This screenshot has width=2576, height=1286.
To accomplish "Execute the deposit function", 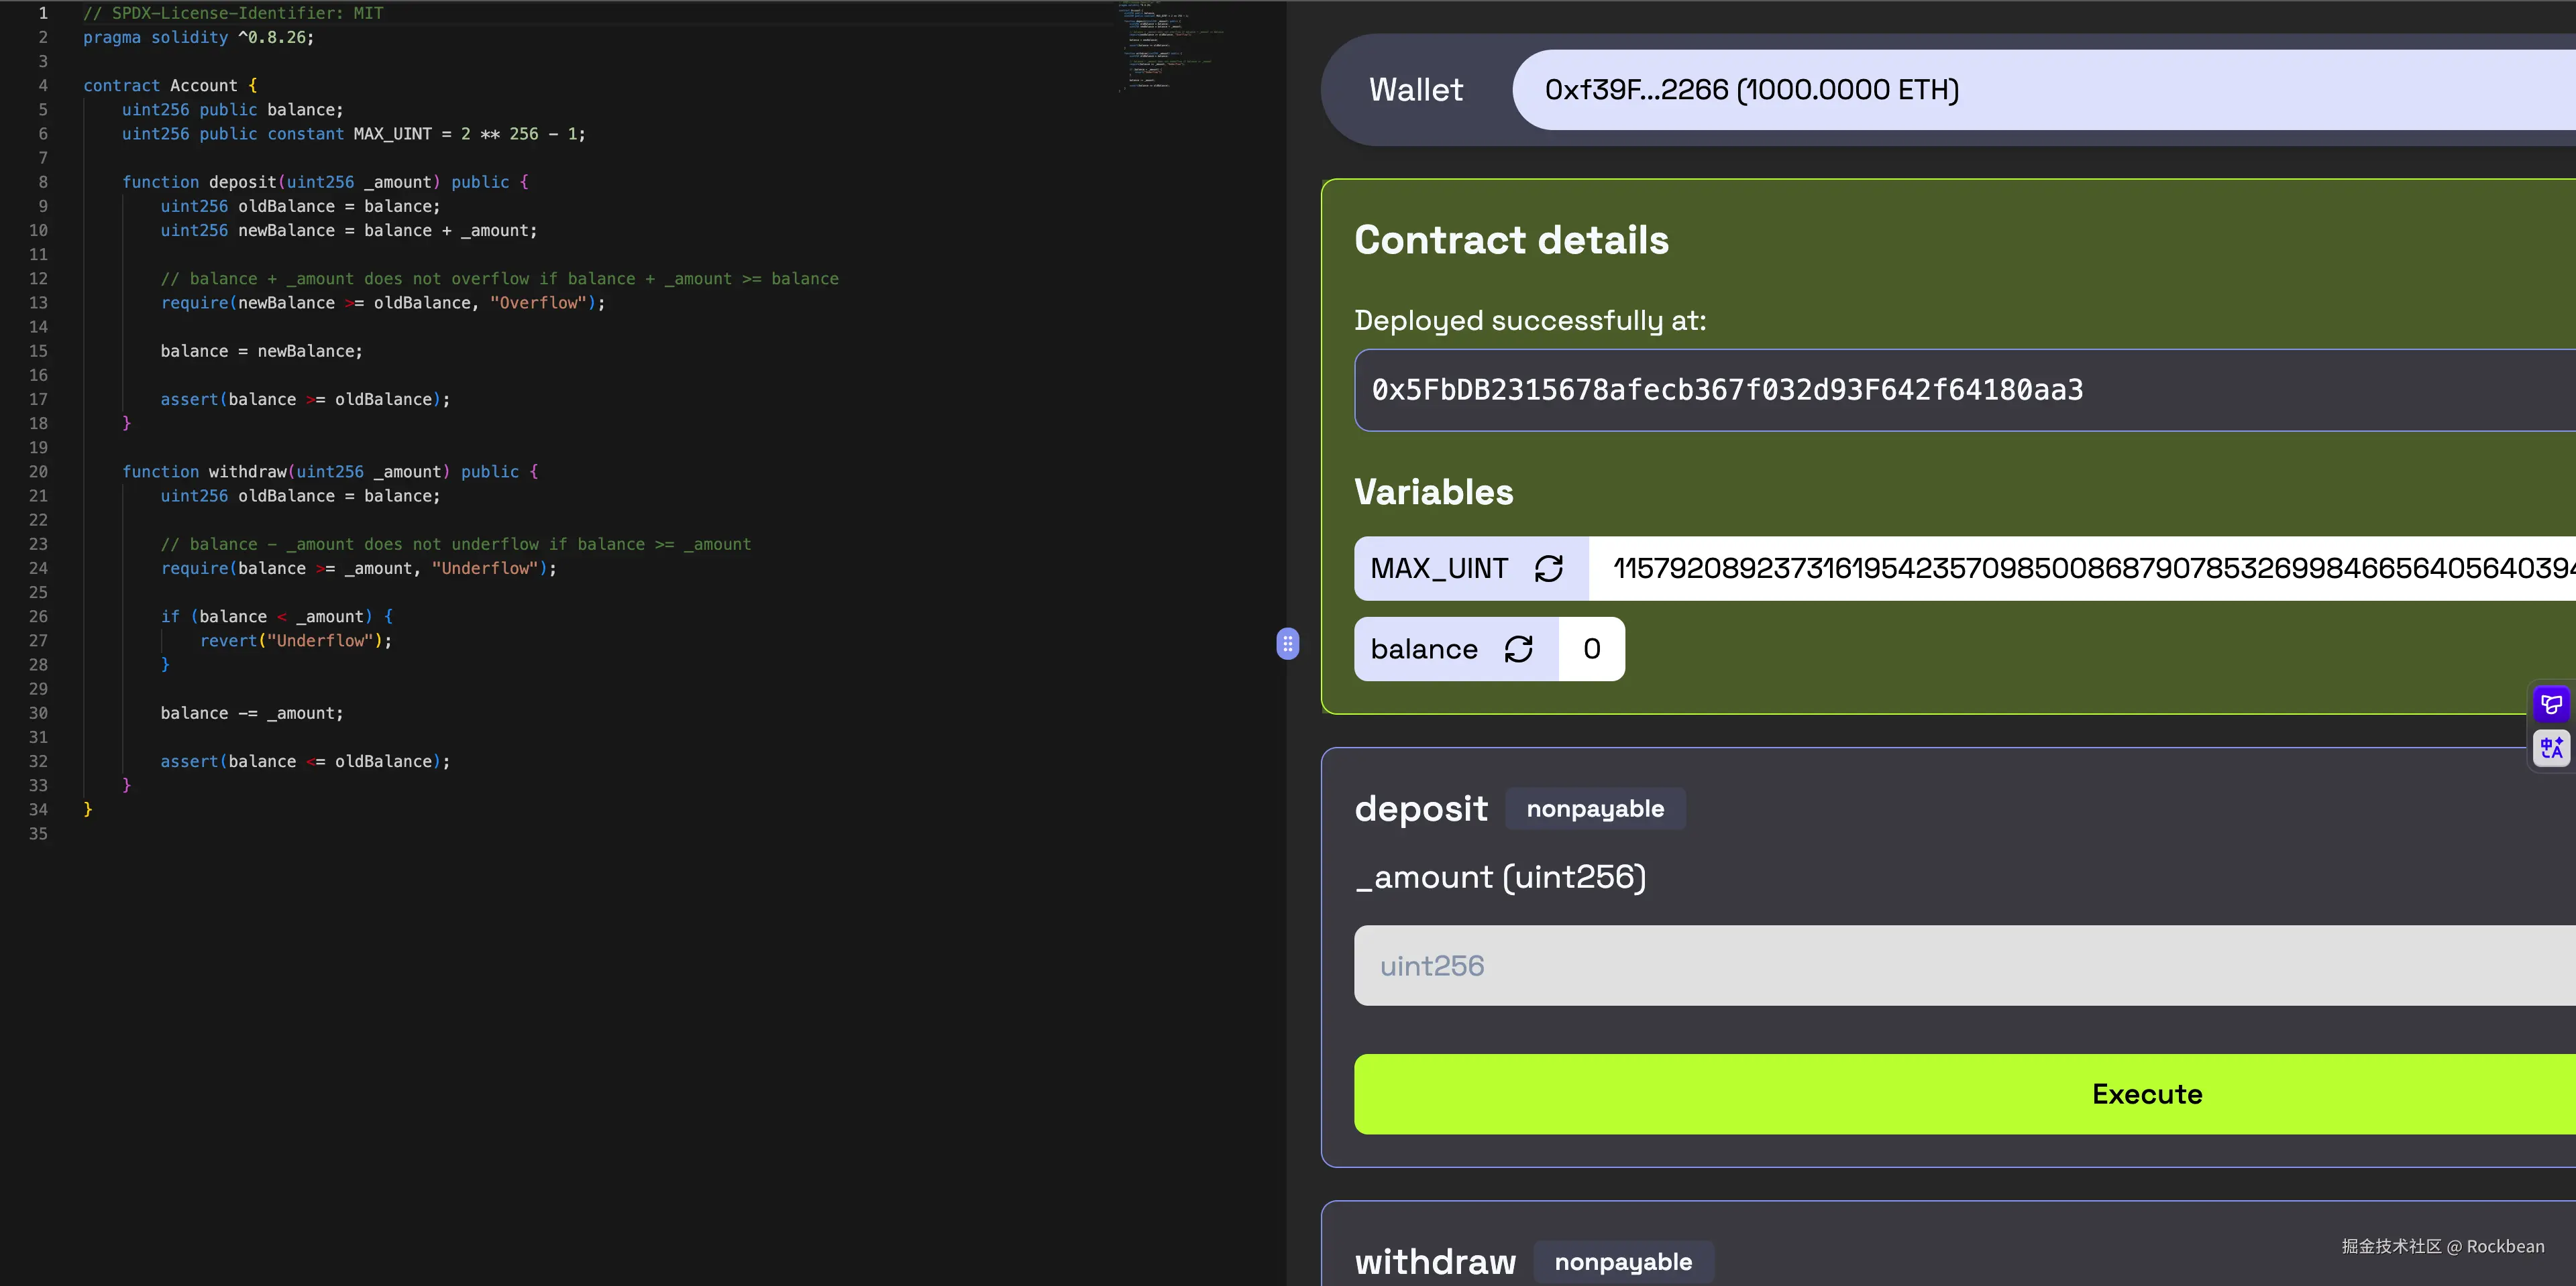I will coord(2146,1093).
